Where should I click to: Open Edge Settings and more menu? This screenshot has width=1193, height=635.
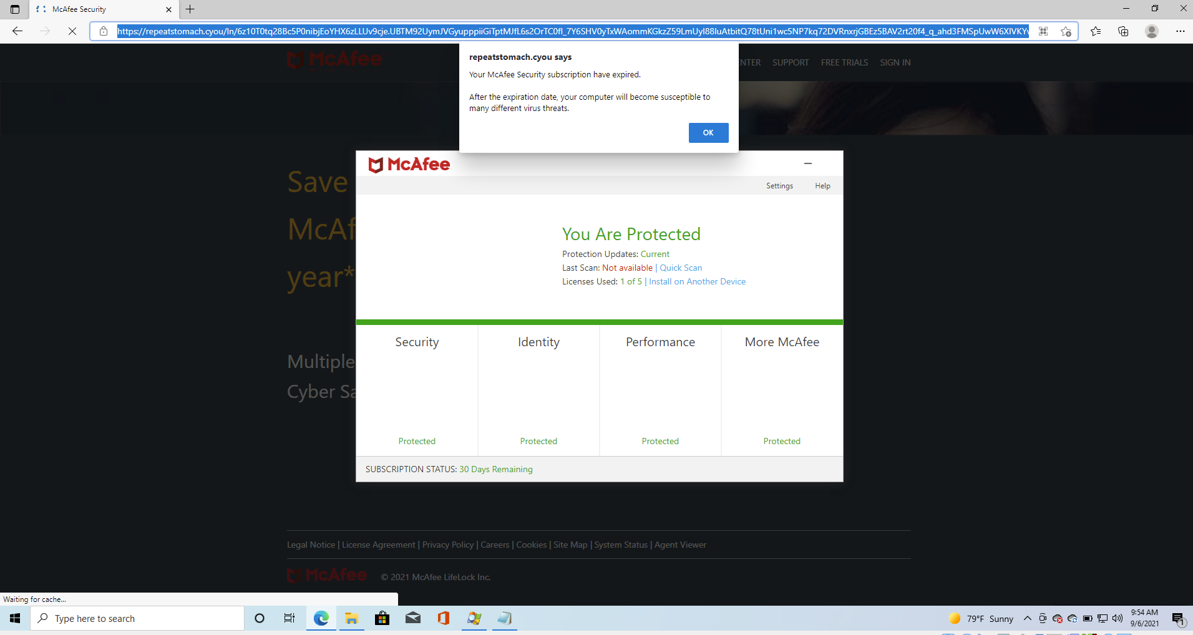1180,31
